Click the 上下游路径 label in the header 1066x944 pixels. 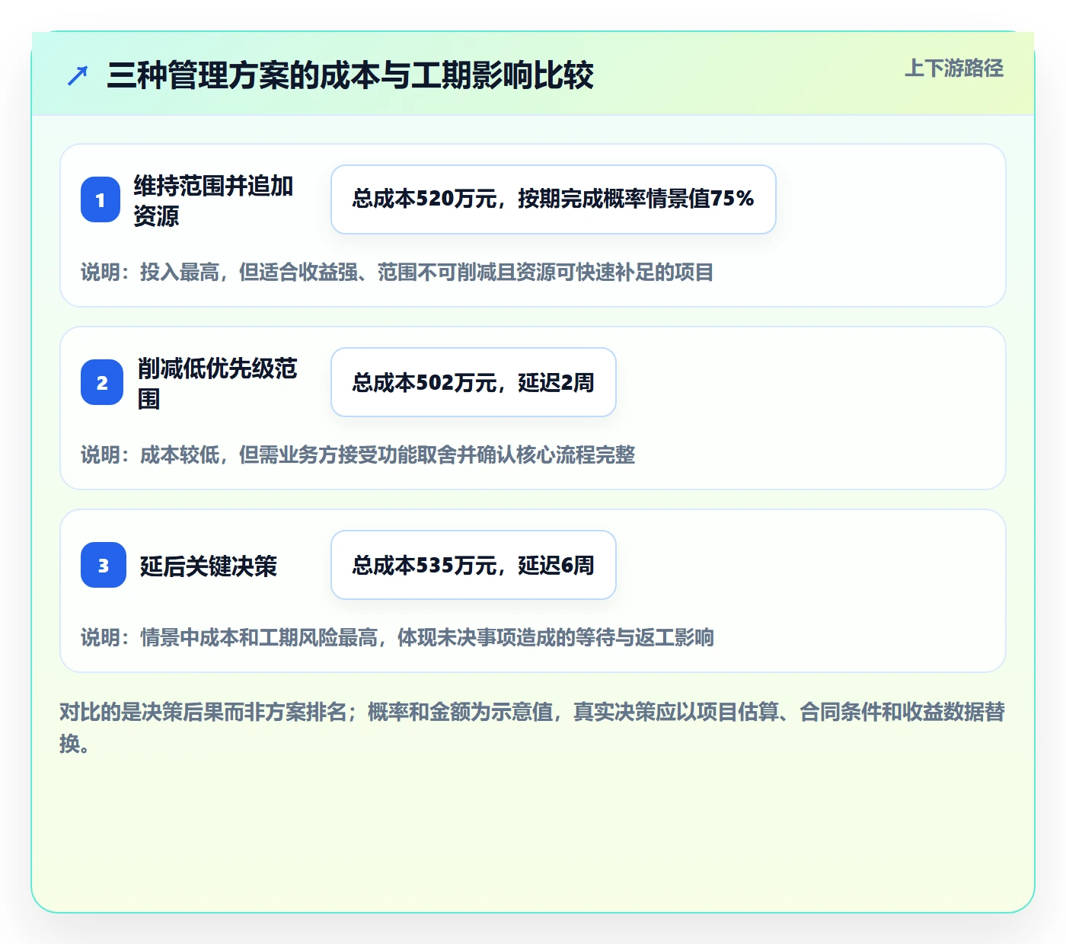(954, 69)
